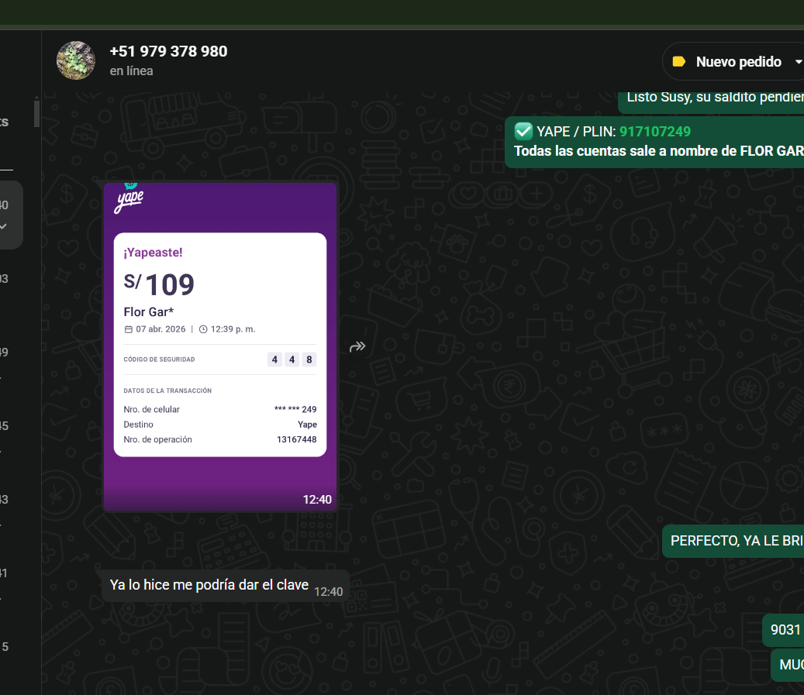Viewport: 804px width, 695px height.
Task: Click the phone number +51 979 378 980
Action: tap(168, 51)
